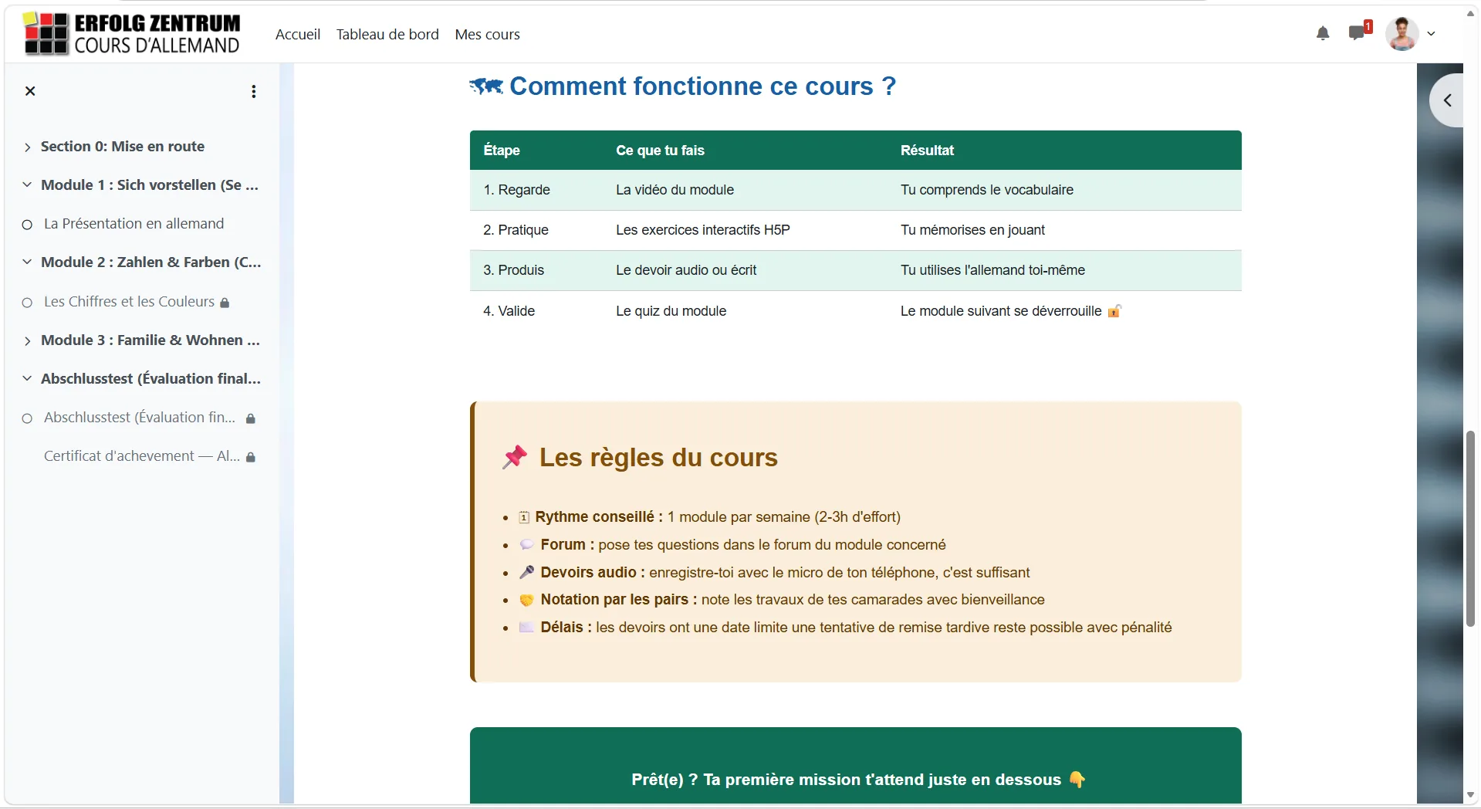Open the right block drawer
The image size is (1481, 809).
(1448, 100)
